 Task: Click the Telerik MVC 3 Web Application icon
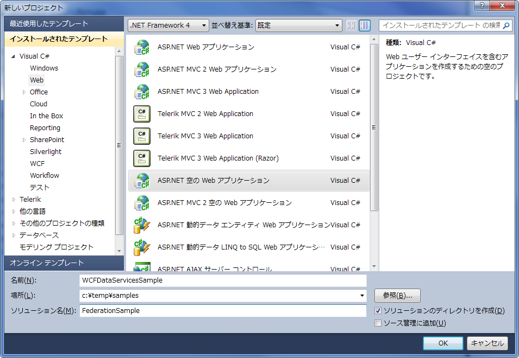pos(142,136)
